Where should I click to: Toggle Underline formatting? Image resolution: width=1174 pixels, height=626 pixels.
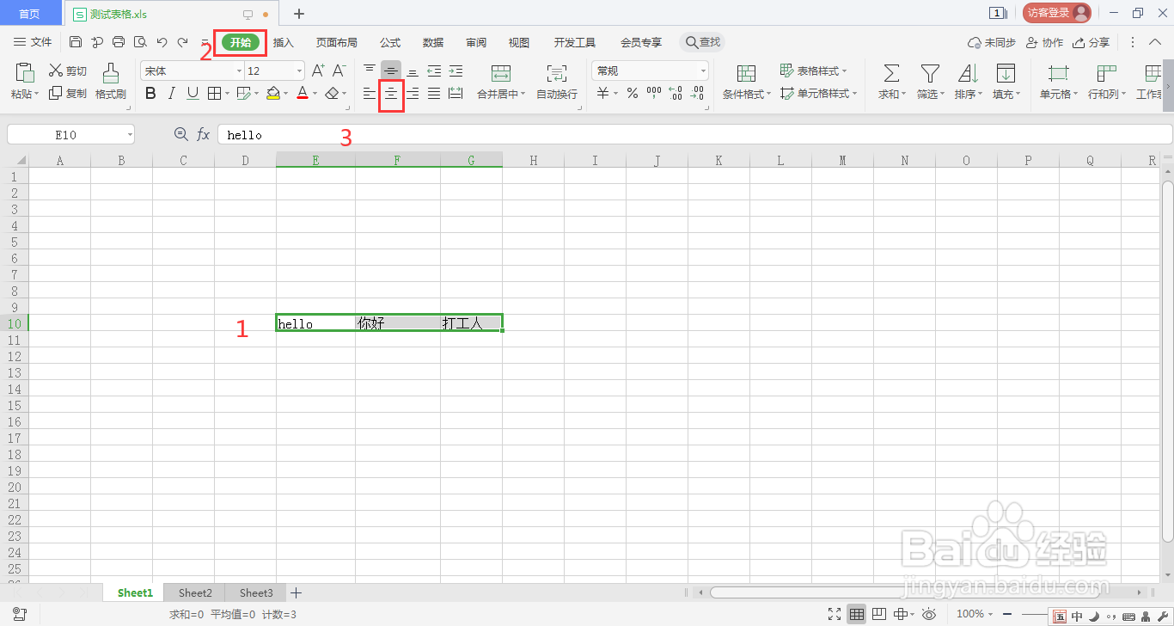click(193, 93)
